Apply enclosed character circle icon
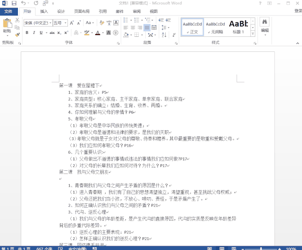This screenshot has width=302, height=250. pyautogui.click(x=116, y=33)
